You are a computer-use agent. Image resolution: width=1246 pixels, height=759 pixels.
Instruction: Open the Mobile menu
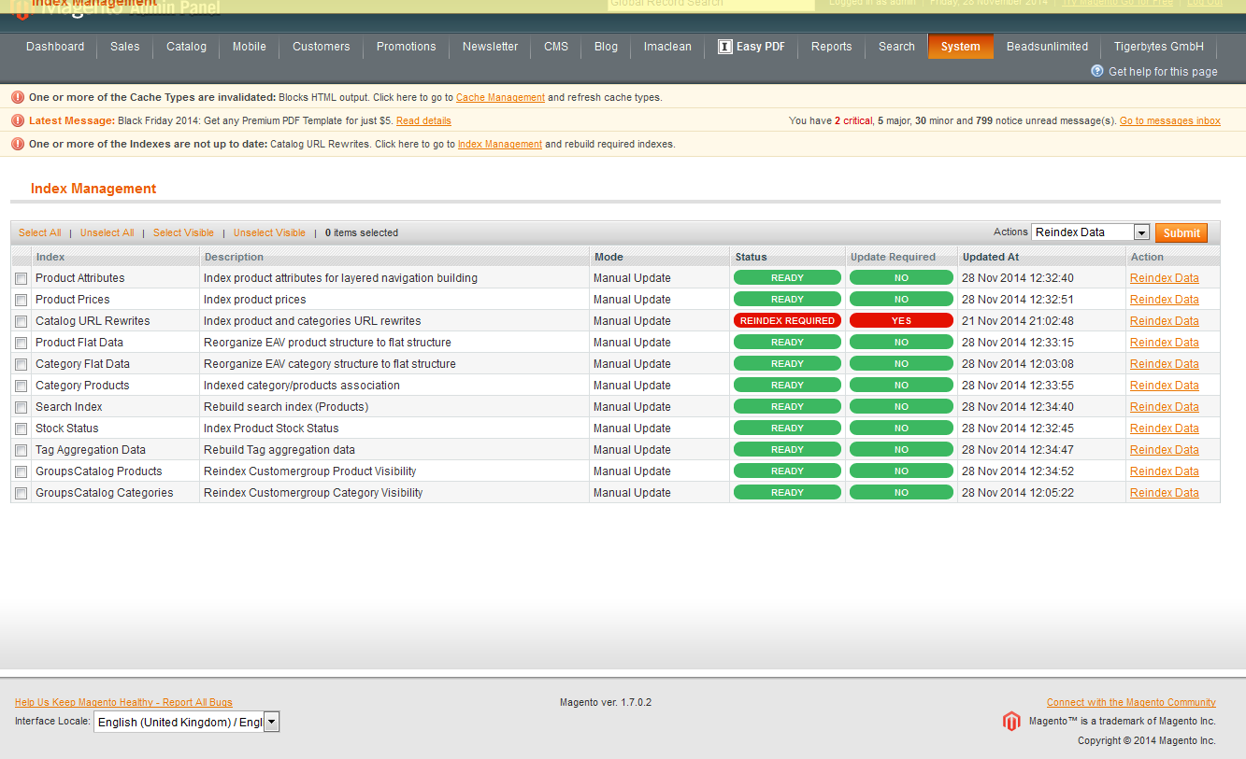click(x=250, y=47)
